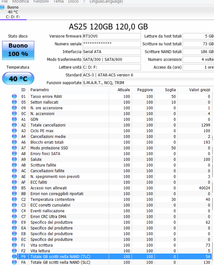Image resolution: width=214 pixels, height=265 pixels.
Task: Select the highlighted 'Totale GB scritti nella NAND (TLC)' row
Action: click(x=114, y=256)
